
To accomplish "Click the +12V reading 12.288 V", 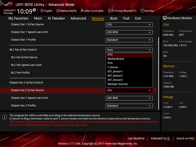I will point(167,107).
